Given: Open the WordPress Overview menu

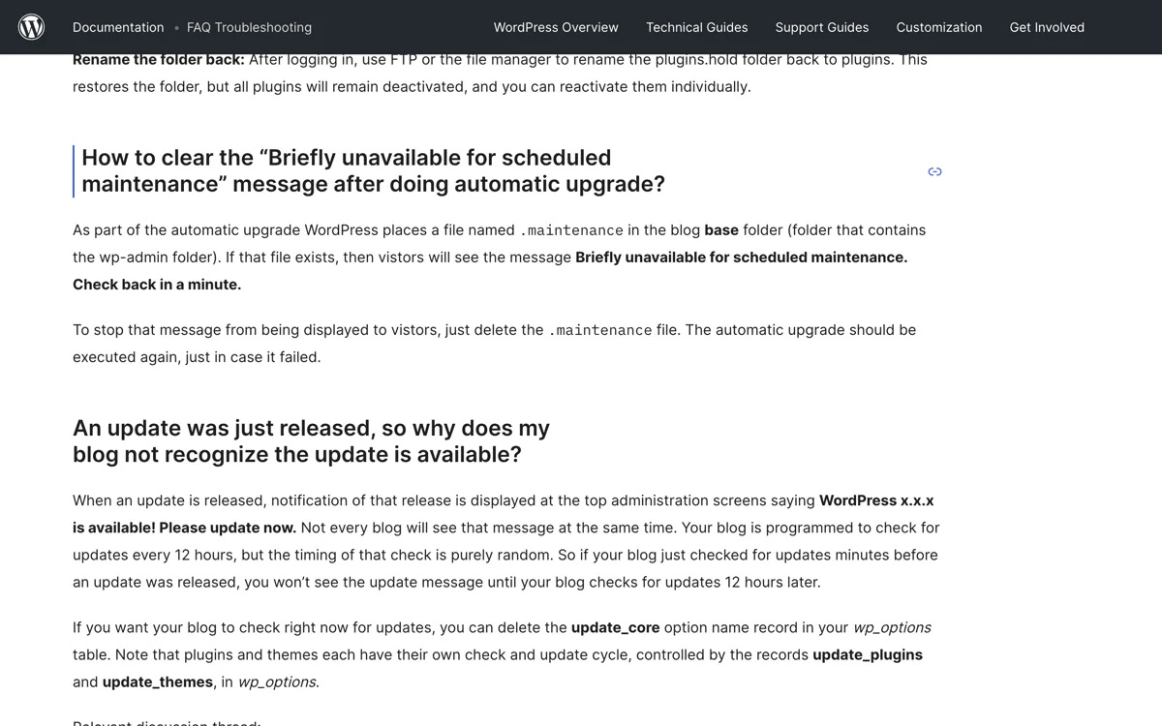Looking at the screenshot, I should 556,27.
